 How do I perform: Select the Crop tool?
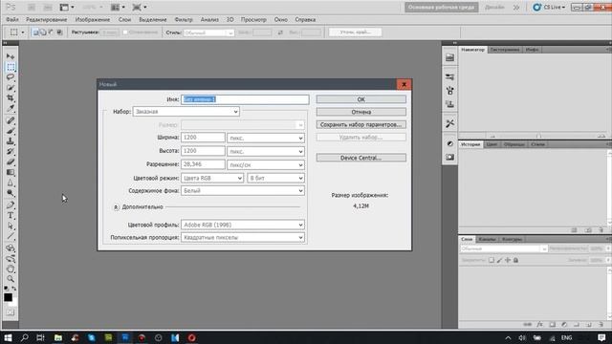(11, 97)
